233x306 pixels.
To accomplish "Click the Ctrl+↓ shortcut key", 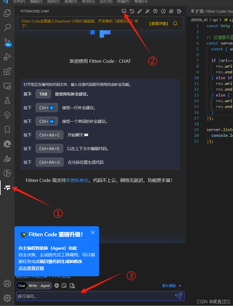I will click(47, 108).
